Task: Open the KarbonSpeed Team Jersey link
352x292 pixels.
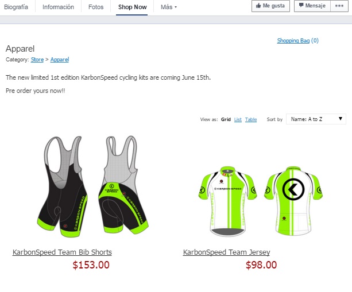Action: click(x=226, y=252)
